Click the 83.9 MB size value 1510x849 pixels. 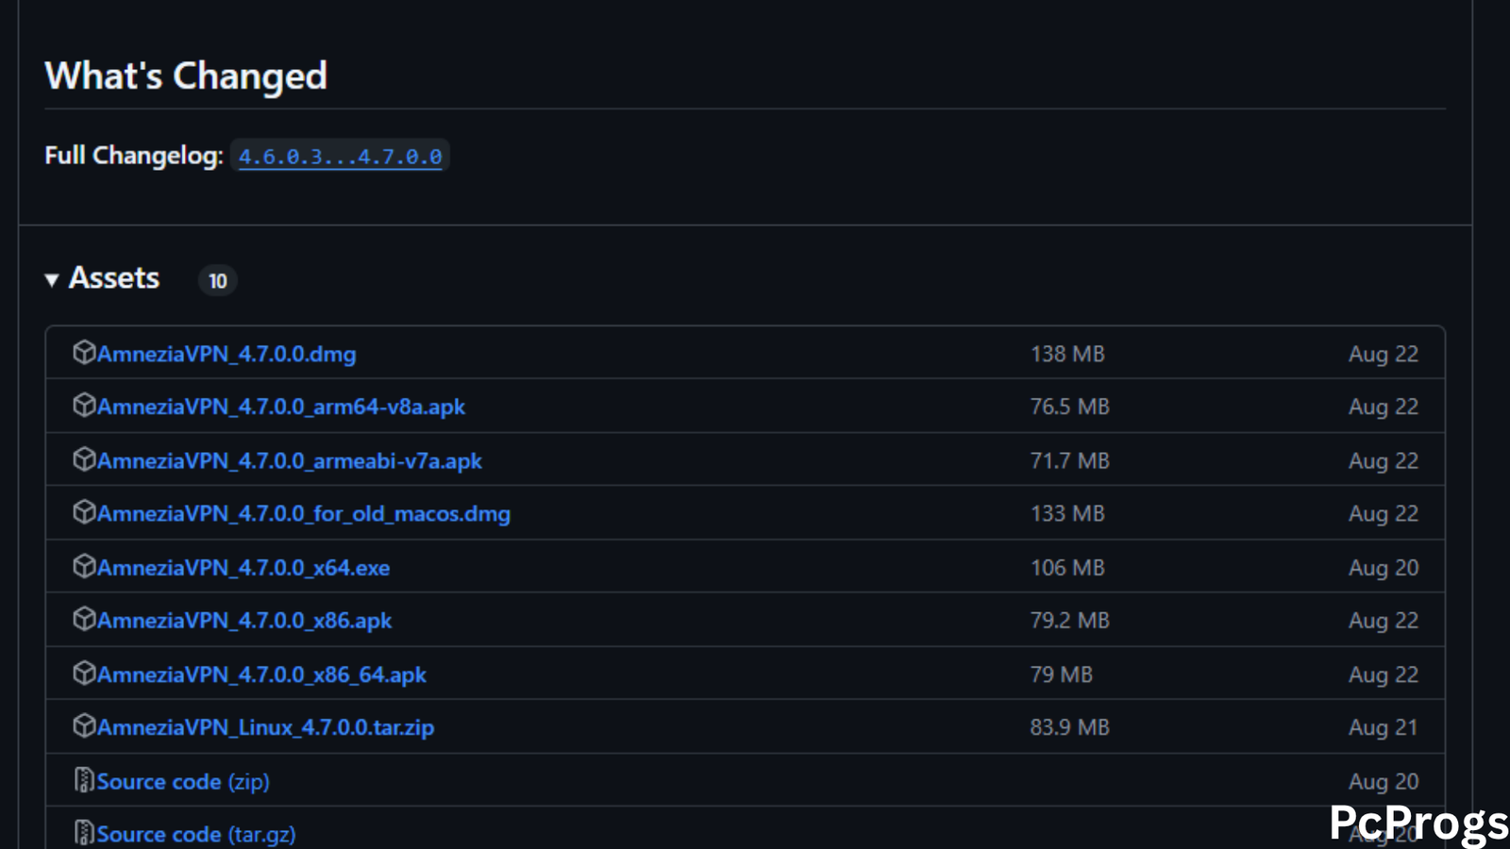coord(1070,727)
